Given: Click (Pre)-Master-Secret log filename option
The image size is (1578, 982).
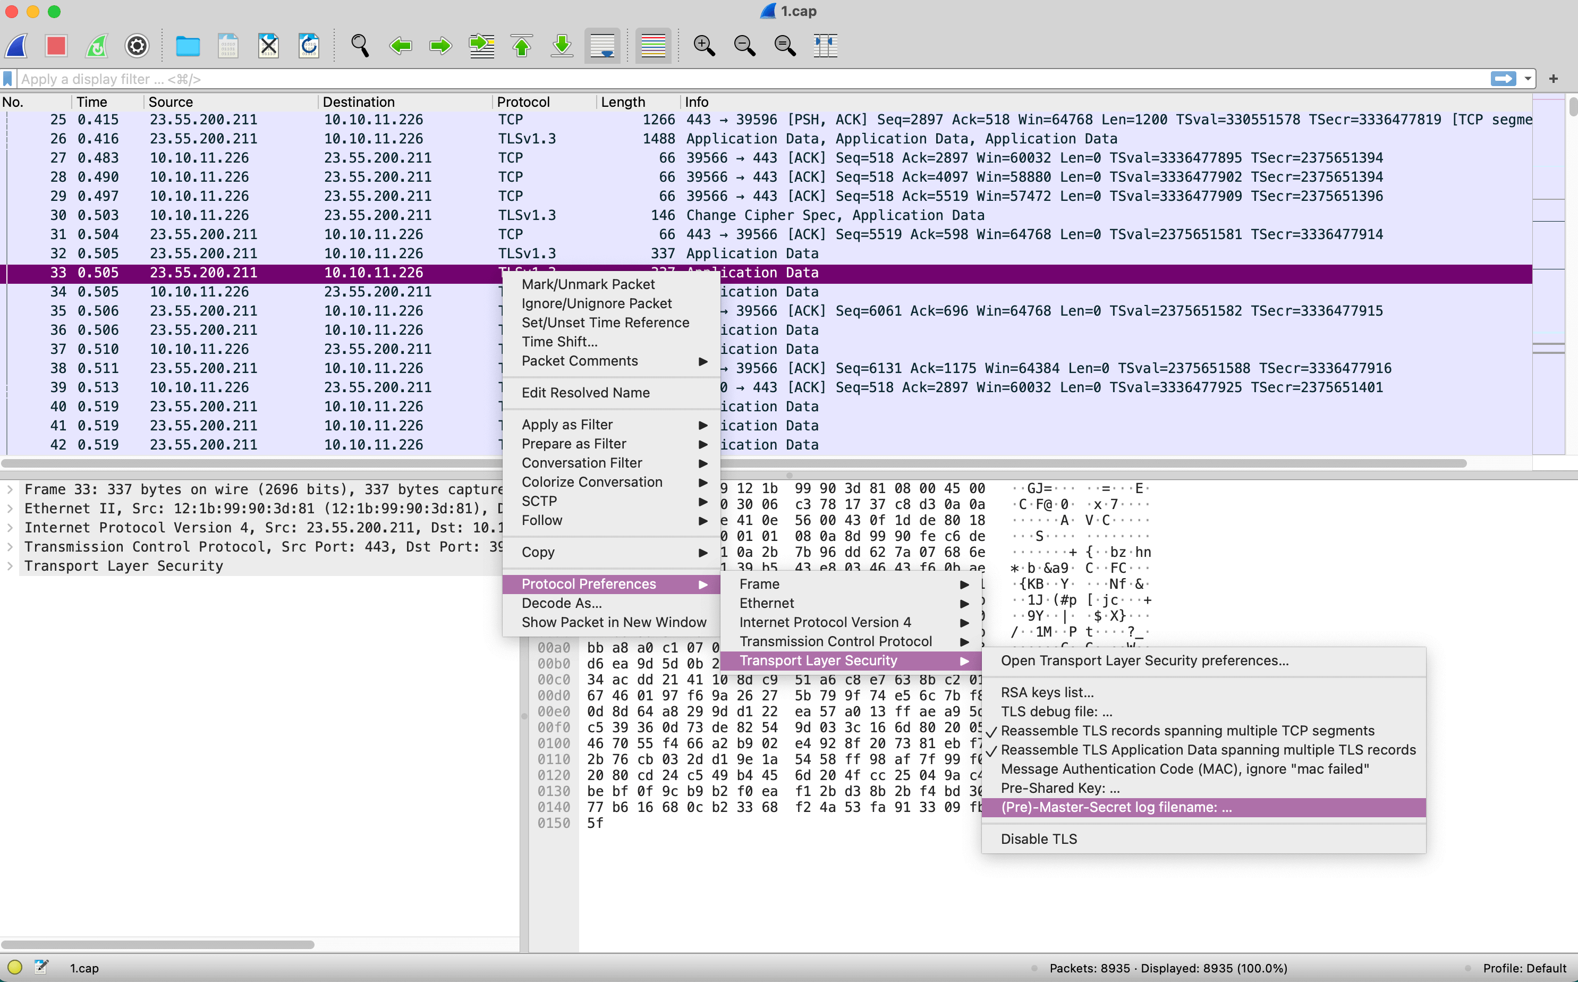Looking at the screenshot, I should coord(1203,807).
